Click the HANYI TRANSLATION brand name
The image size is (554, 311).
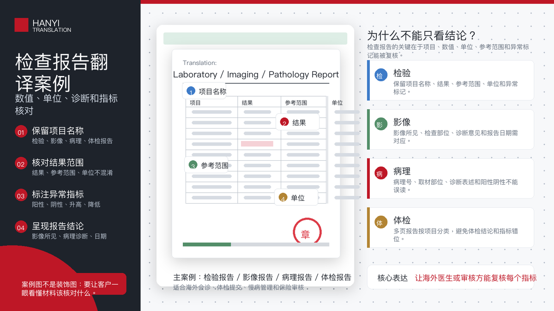click(52, 25)
